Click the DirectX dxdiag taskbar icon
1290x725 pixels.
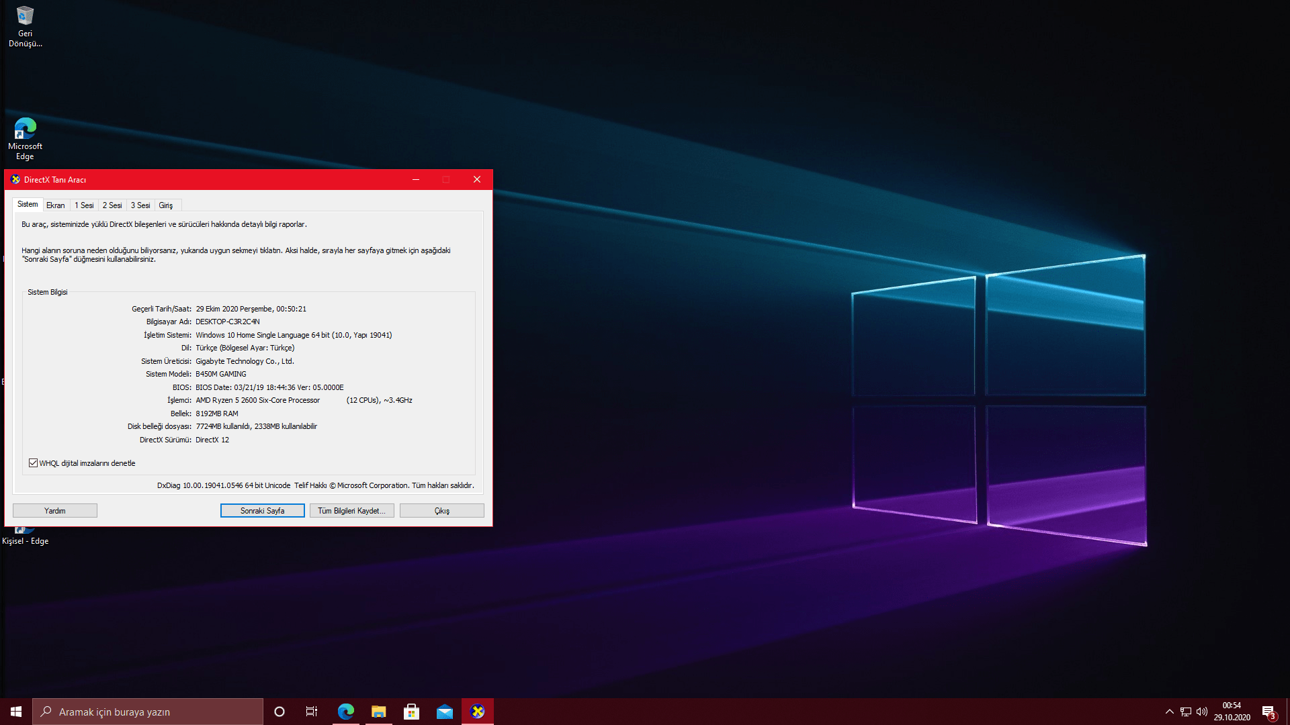pyautogui.click(x=478, y=712)
